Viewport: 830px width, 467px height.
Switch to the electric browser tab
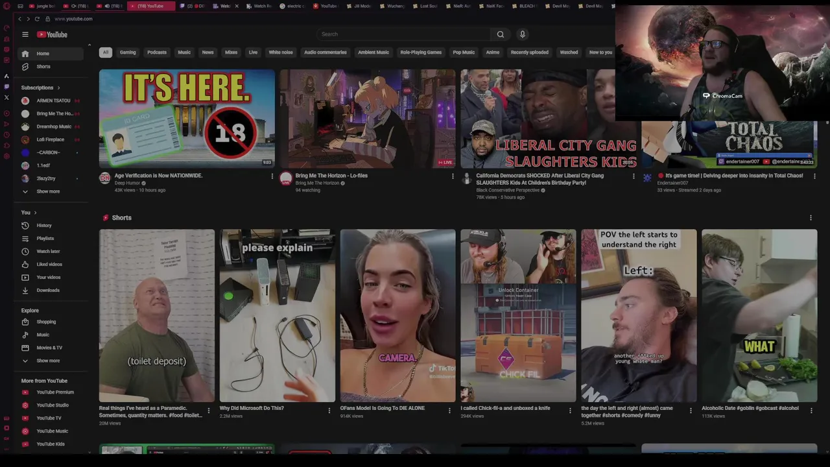pyautogui.click(x=292, y=6)
